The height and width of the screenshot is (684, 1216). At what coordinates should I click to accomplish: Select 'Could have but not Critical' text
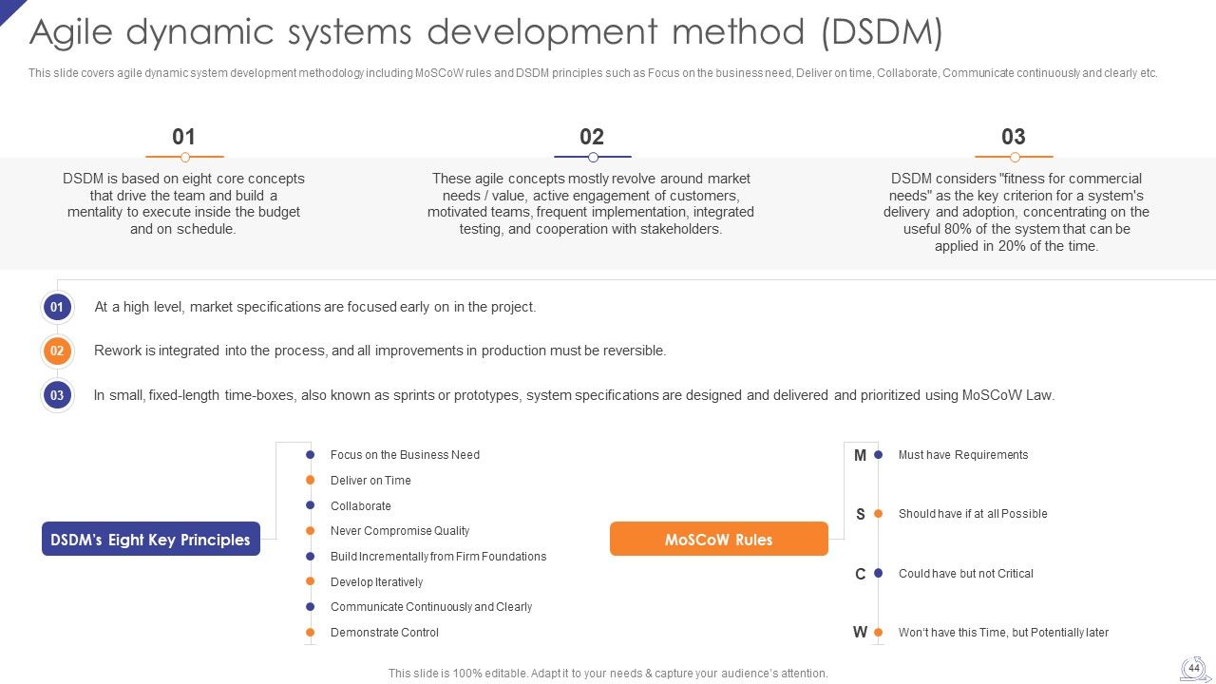[x=965, y=574]
